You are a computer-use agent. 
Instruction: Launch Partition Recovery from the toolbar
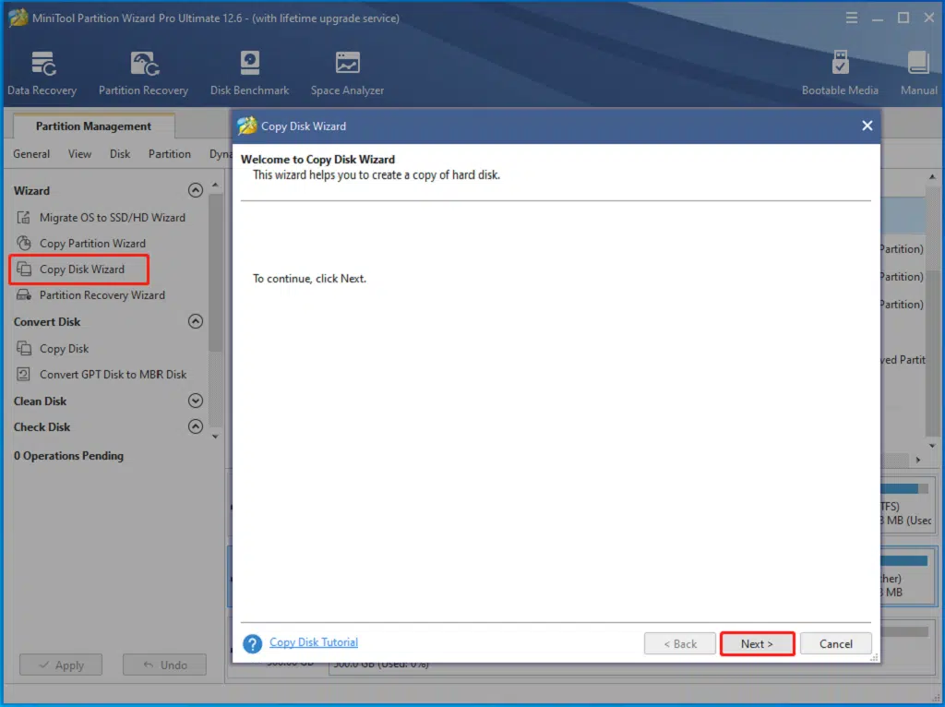143,74
